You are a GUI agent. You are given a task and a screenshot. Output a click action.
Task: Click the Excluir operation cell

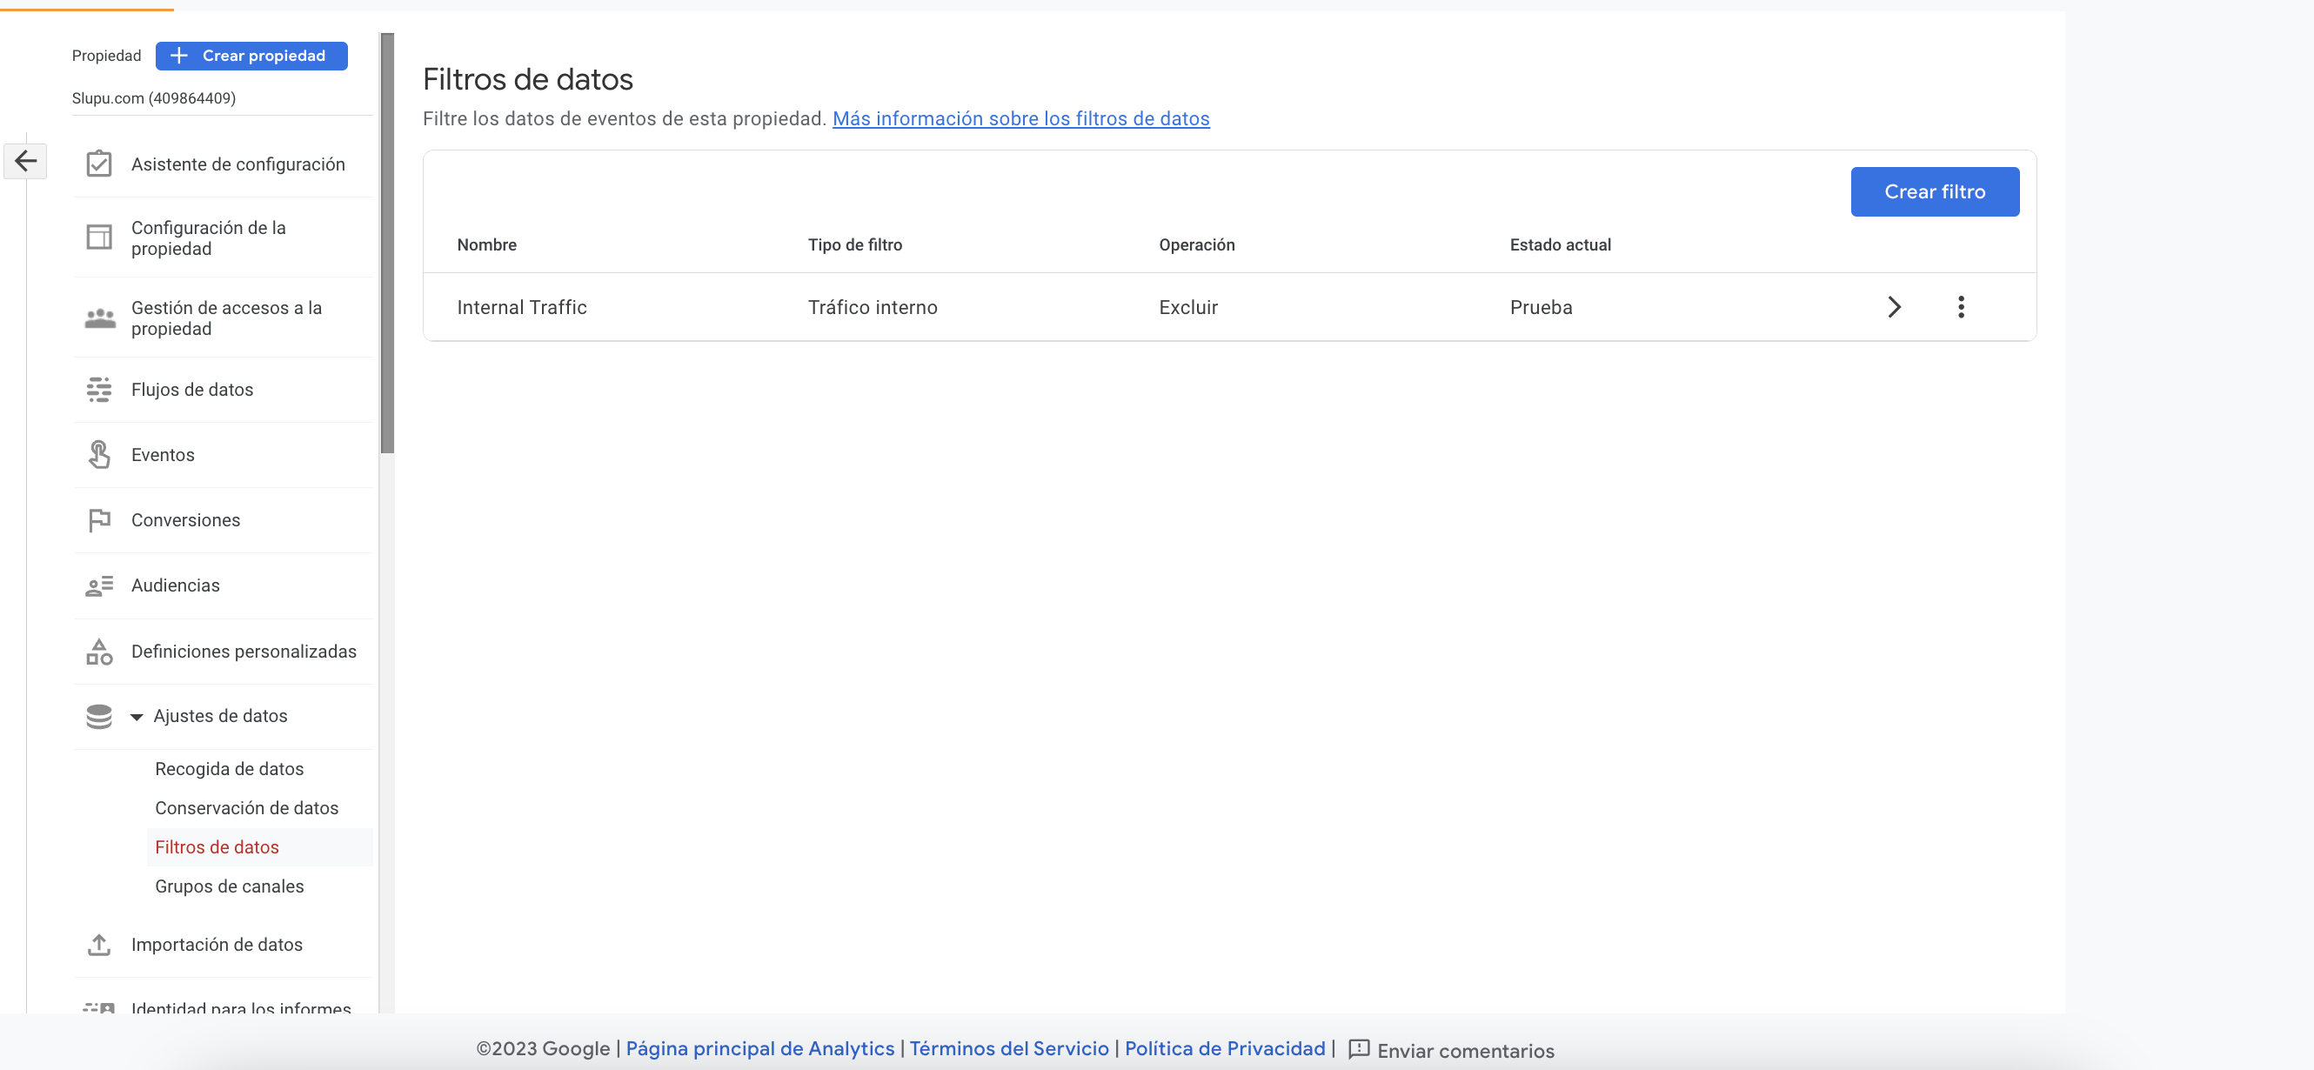click(1187, 307)
